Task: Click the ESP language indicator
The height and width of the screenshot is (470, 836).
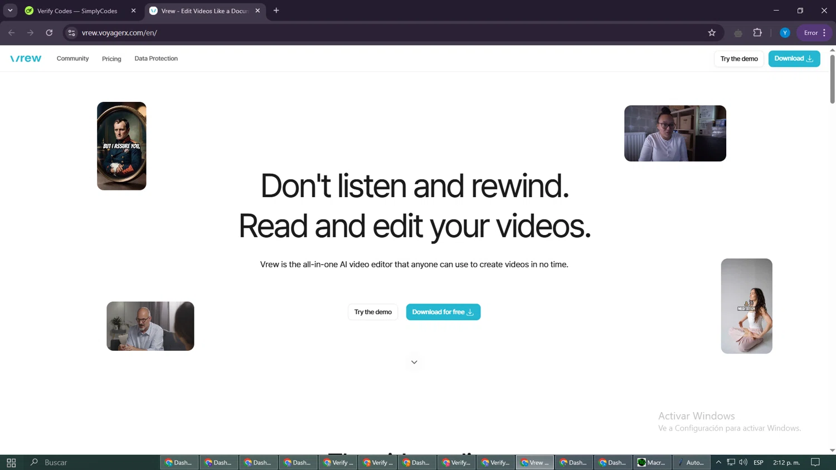Action: click(x=759, y=462)
